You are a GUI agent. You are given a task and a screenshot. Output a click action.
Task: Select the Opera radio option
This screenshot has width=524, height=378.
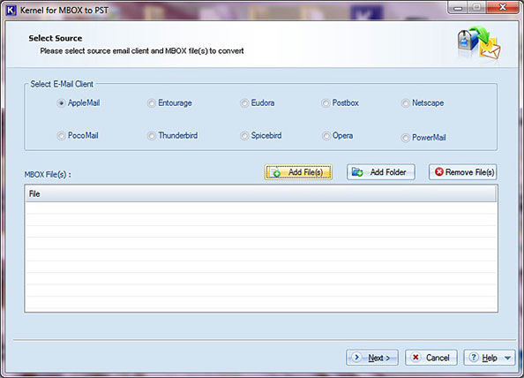click(326, 136)
